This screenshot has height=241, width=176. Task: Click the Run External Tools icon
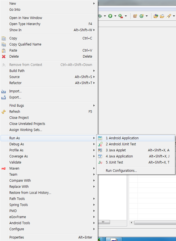(x=121, y=16)
